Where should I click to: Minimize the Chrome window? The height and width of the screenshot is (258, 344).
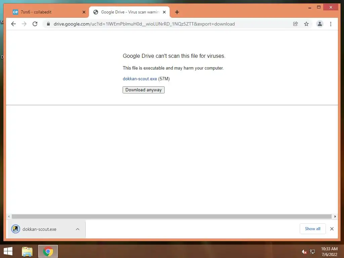tap(309, 7)
